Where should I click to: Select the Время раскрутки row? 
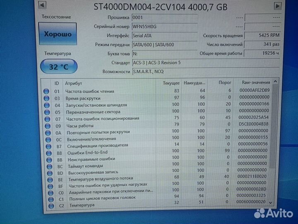pyautogui.click(x=157, y=98)
